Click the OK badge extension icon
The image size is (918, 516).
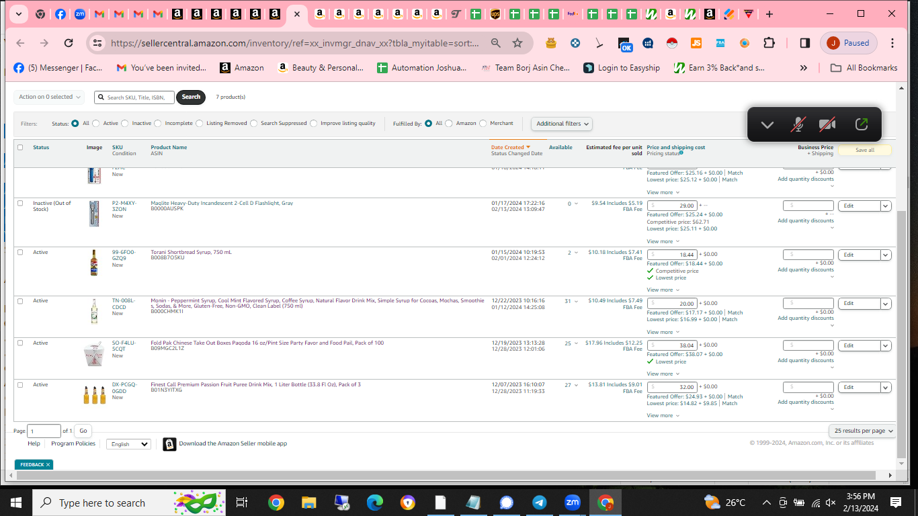(x=625, y=44)
